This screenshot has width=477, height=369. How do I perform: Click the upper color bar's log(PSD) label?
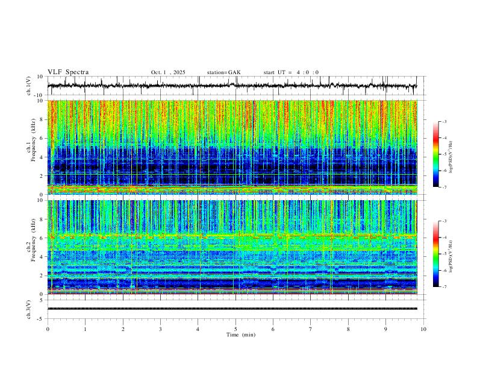click(x=450, y=157)
